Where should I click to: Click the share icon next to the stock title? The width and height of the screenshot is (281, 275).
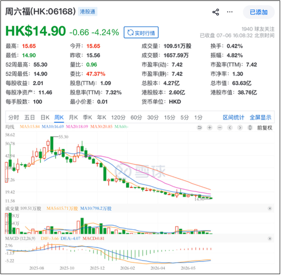tap(216, 12)
